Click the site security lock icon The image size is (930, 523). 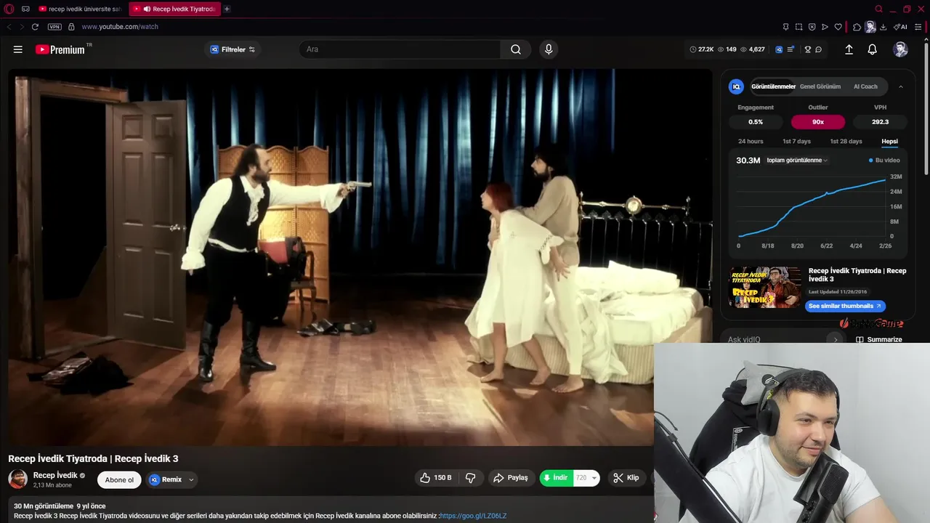point(71,27)
